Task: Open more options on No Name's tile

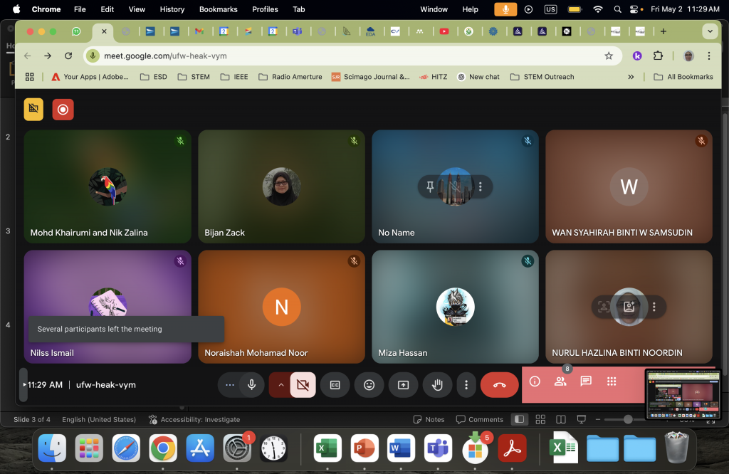Action: [481, 186]
